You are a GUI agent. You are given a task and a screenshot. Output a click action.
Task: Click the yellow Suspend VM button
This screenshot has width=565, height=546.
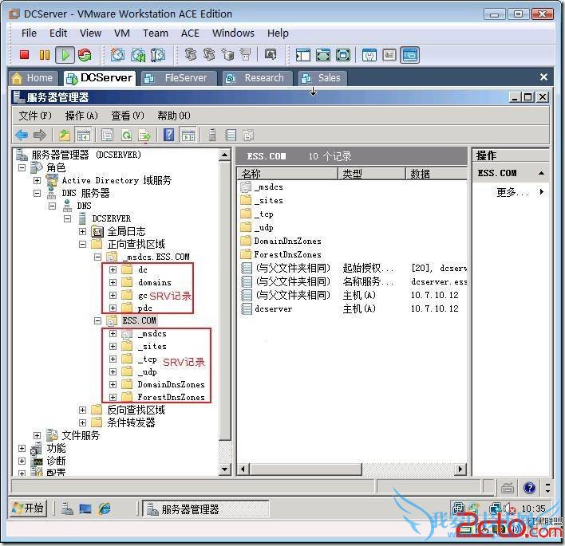pyautogui.click(x=45, y=55)
